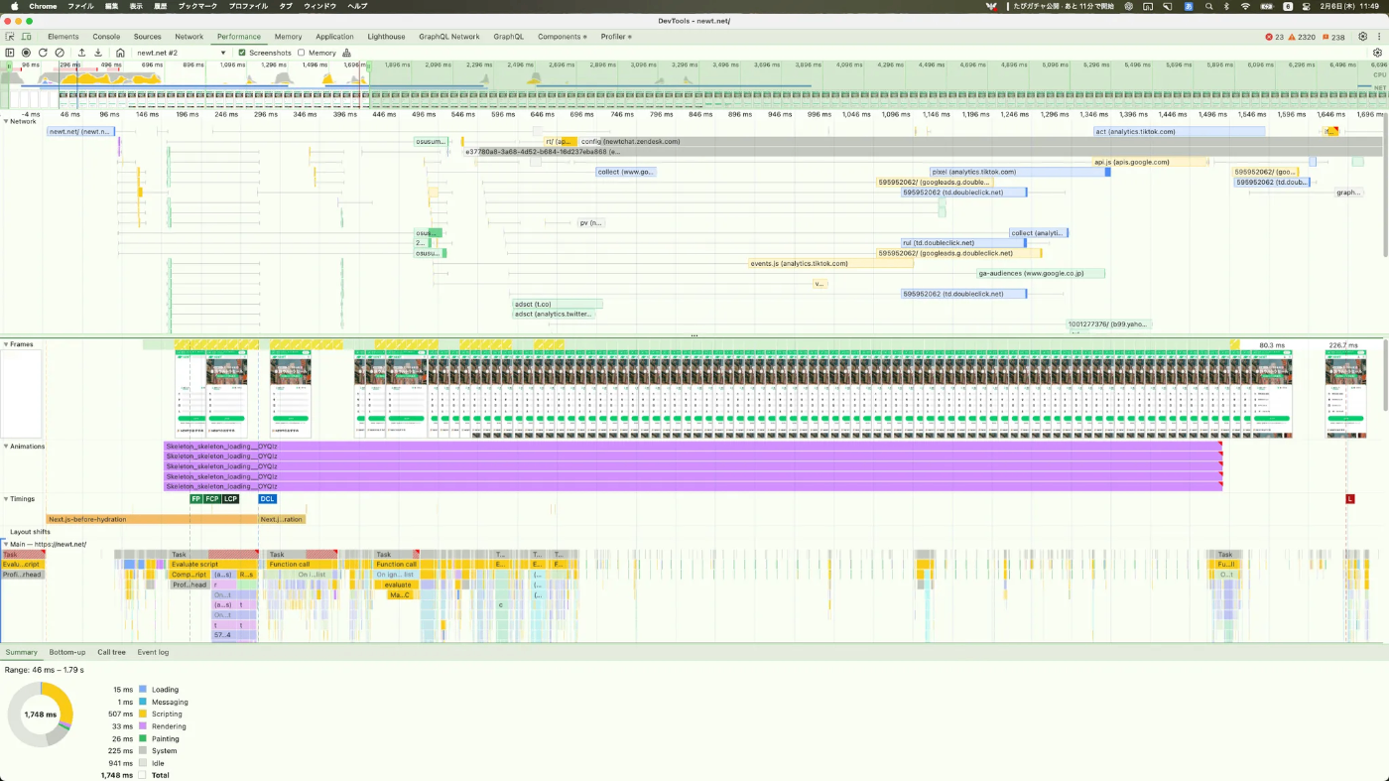
Task: Select the DCL timing marker
Action: pos(267,499)
